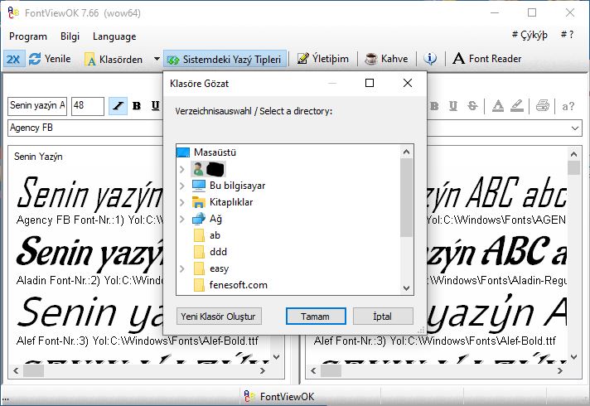The image size is (590, 406).
Task: Click the FontViewOK title bar app icon
Action: coord(13,13)
